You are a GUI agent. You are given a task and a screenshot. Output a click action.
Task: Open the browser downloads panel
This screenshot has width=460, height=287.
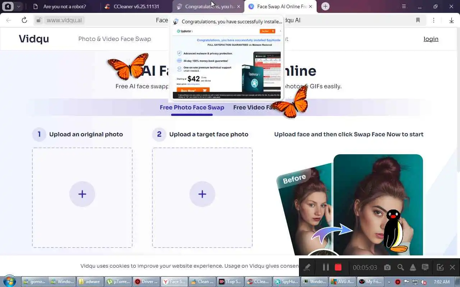point(452,20)
